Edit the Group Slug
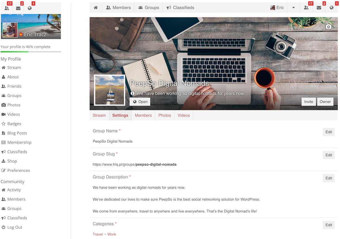This screenshot has height=239, width=340. [x=329, y=155]
